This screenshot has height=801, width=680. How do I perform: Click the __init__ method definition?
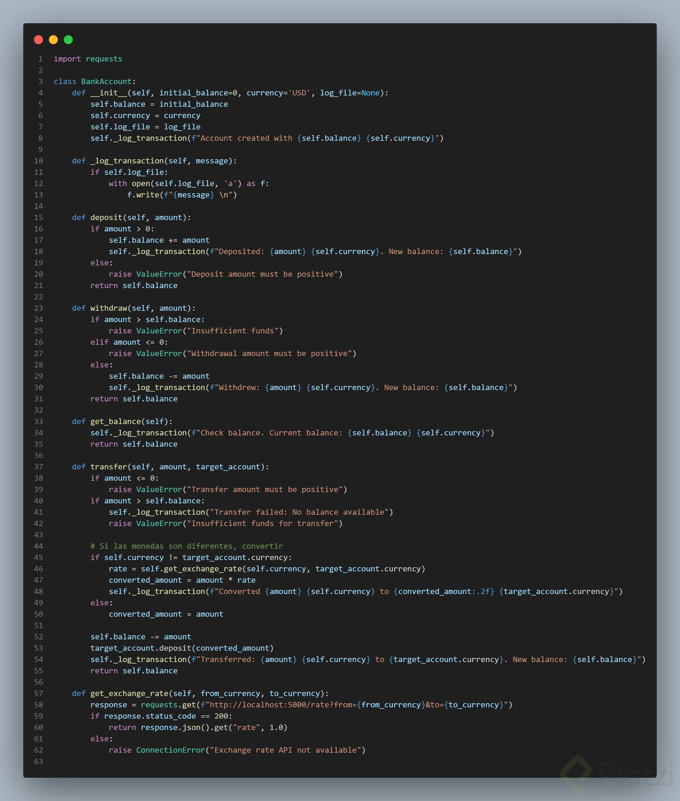click(109, 93)
